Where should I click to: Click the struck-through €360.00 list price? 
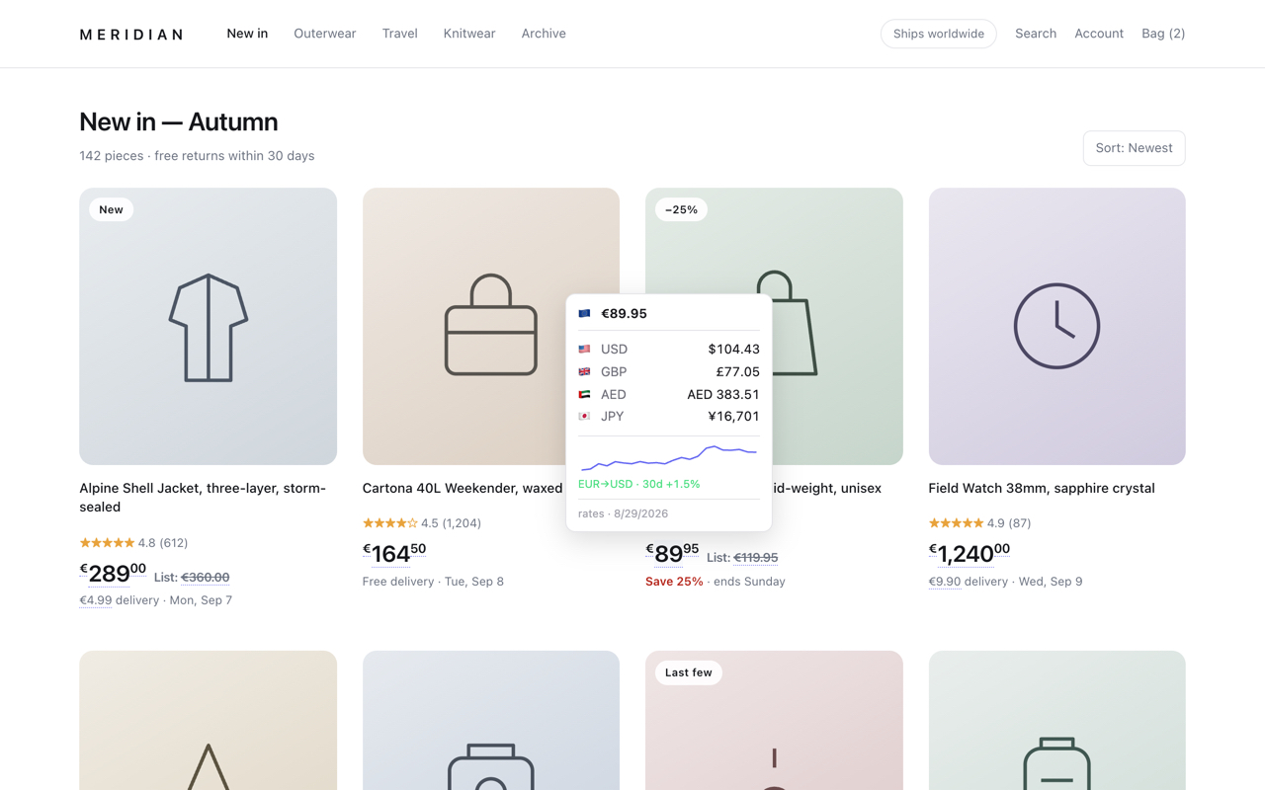(206, 578)
